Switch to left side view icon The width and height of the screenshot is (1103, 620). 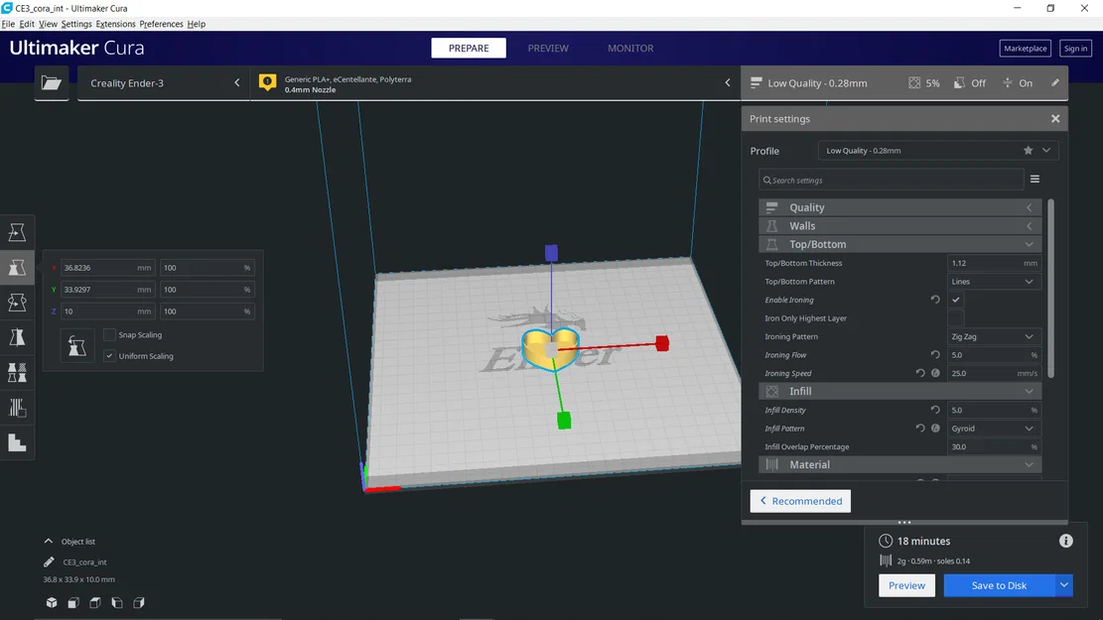(117, 602)
